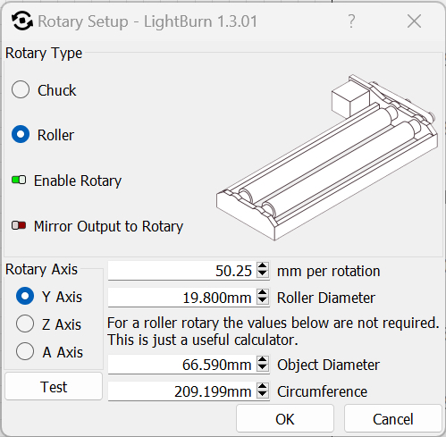Viewport: 446px width, 437px height.
Task: Increase mm per rotation with up arrow
Action: 263,266
